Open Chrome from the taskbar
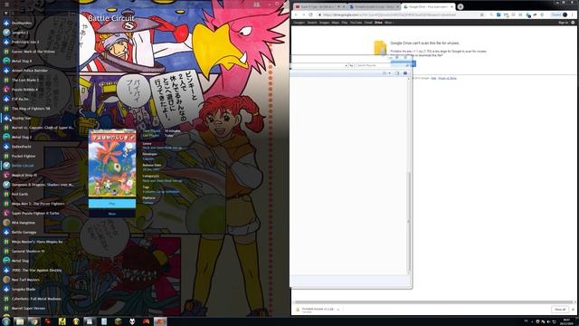579x326 pixels. [x=33, y=321]
